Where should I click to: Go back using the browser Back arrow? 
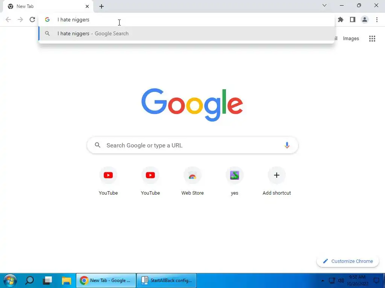pos(8,19)
